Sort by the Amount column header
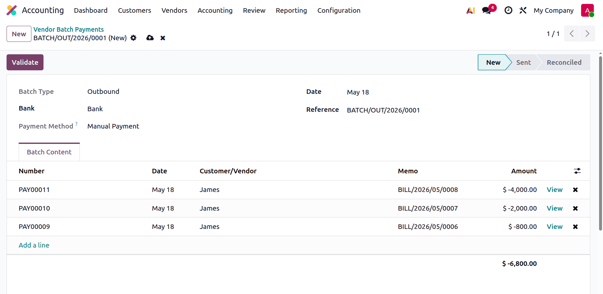This screenshot has height=294, width=603. click(x=524, y=171)
